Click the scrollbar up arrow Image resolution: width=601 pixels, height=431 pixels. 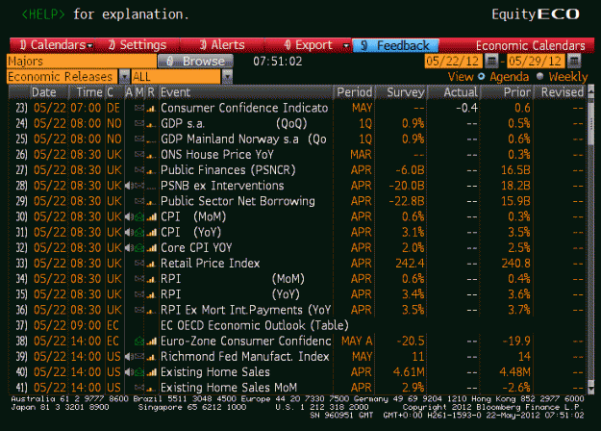590,90
